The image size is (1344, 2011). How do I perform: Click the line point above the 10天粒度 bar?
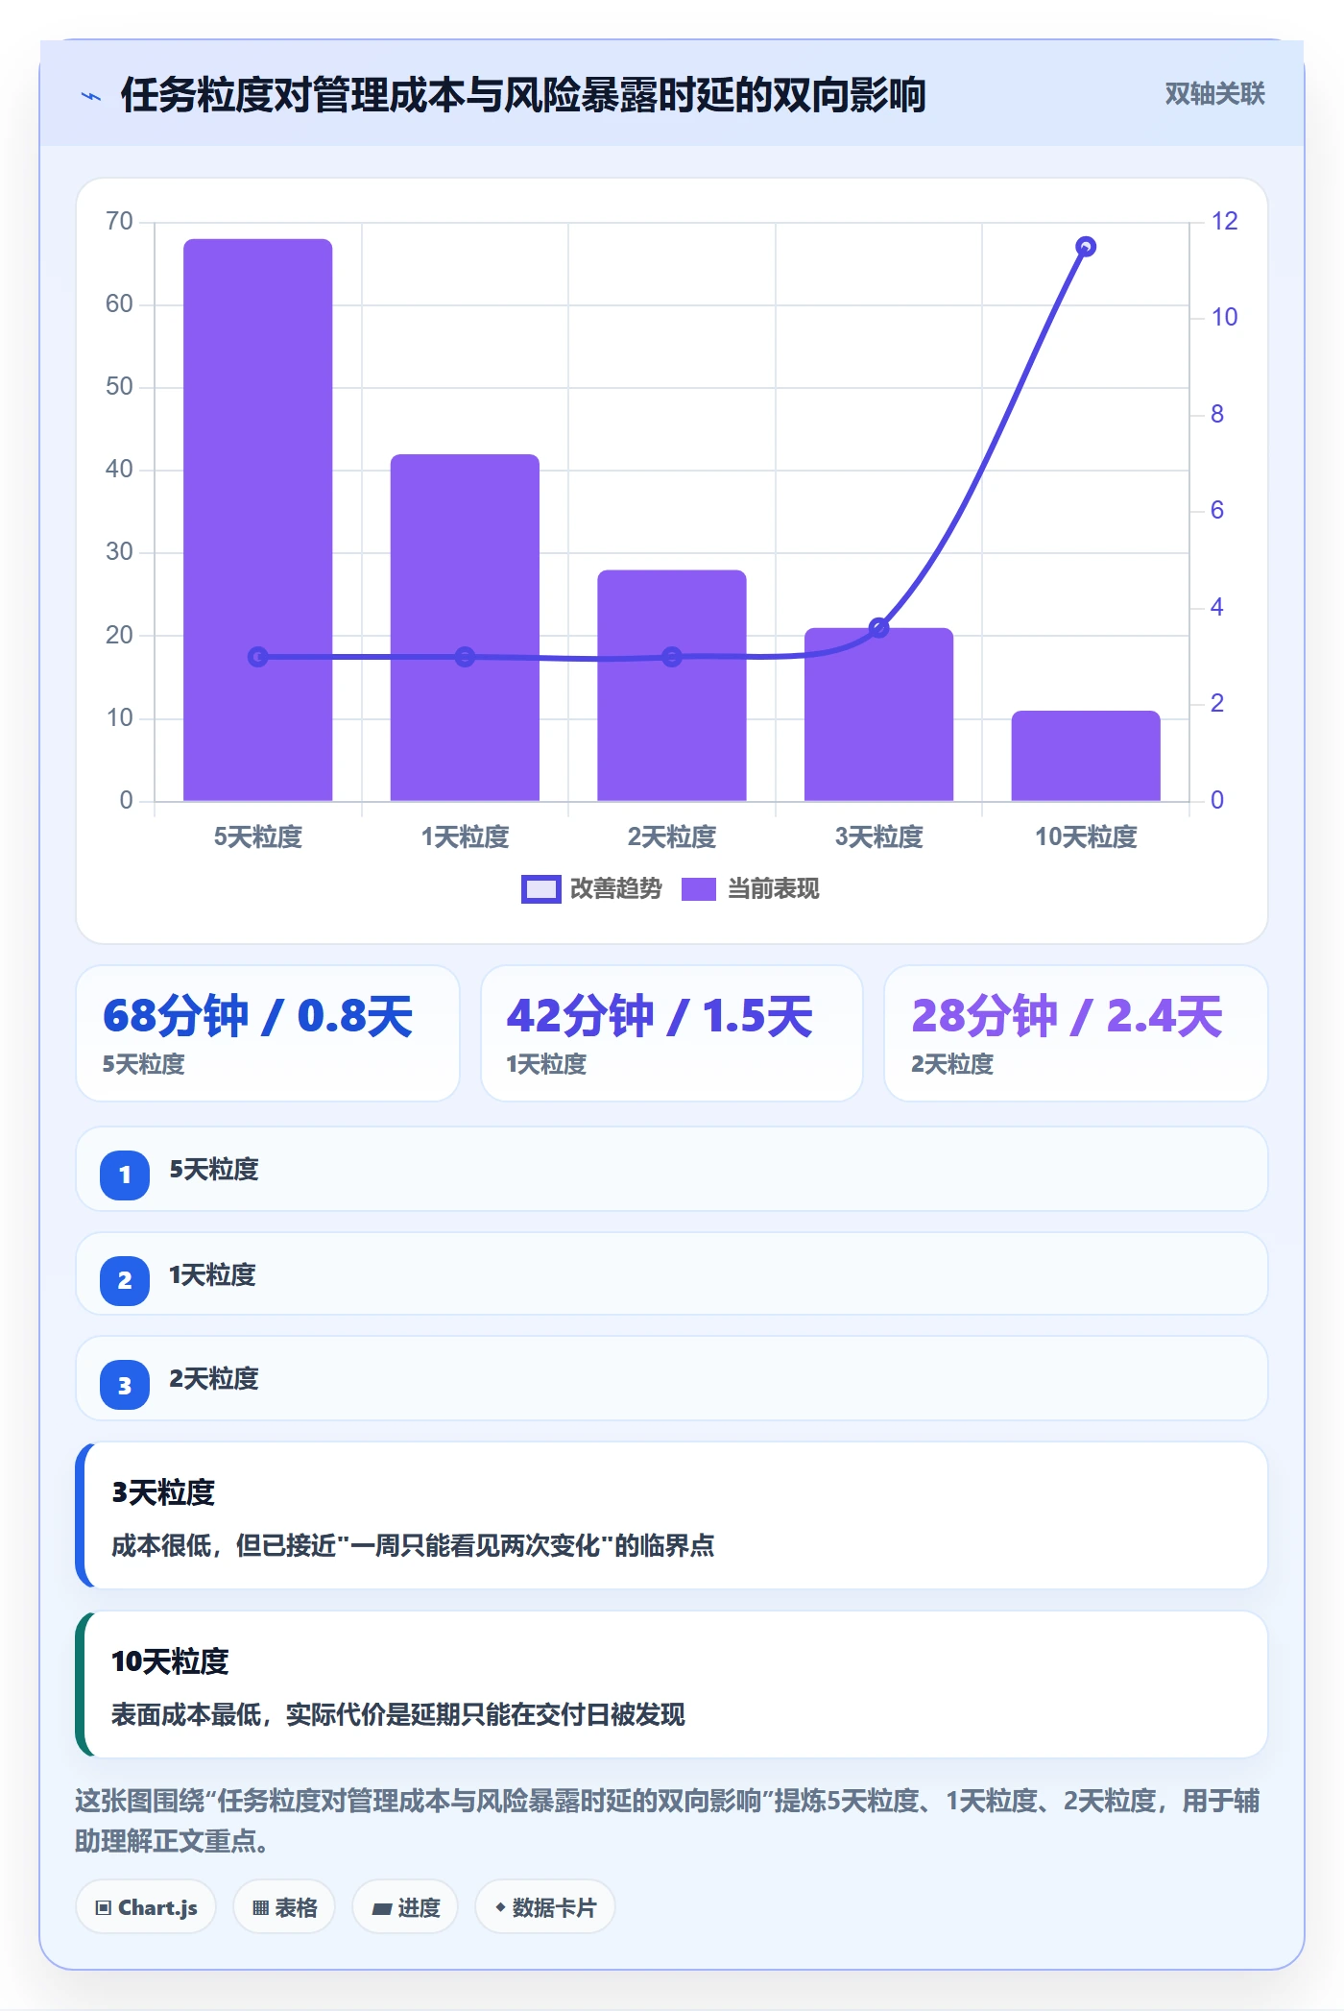(x=1086, y=247)
